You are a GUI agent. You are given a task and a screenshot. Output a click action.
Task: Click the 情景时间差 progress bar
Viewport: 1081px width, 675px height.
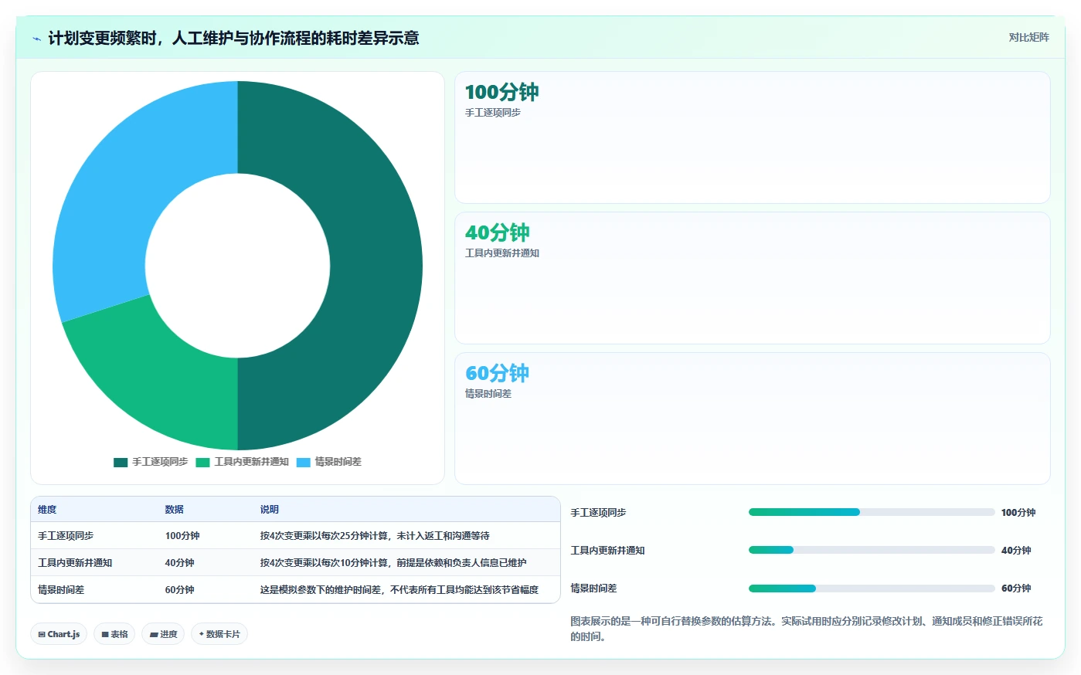point(872,589)
